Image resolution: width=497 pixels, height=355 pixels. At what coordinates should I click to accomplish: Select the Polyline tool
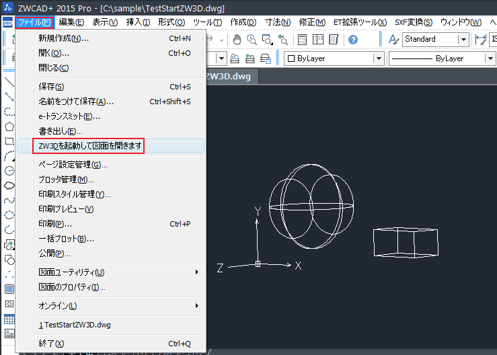pos(9,112)
